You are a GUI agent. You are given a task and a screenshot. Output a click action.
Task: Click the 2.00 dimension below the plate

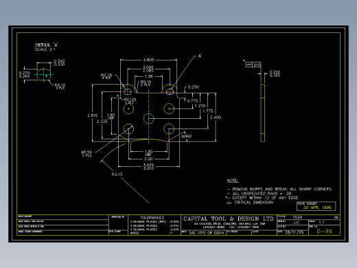pyautogui.click(x=148, y=159)
